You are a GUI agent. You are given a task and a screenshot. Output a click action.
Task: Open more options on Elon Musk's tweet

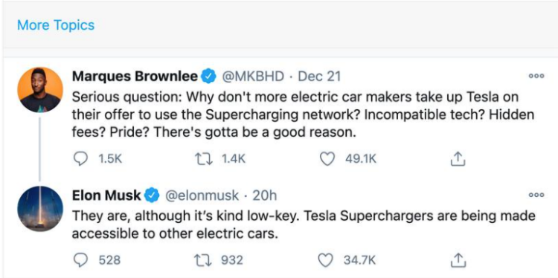[536, 195]
